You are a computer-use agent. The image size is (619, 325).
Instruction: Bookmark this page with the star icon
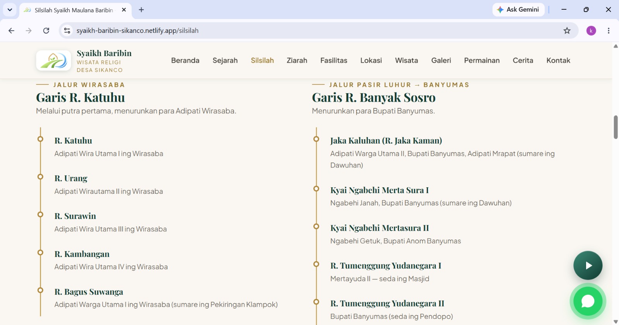point(567,31)
